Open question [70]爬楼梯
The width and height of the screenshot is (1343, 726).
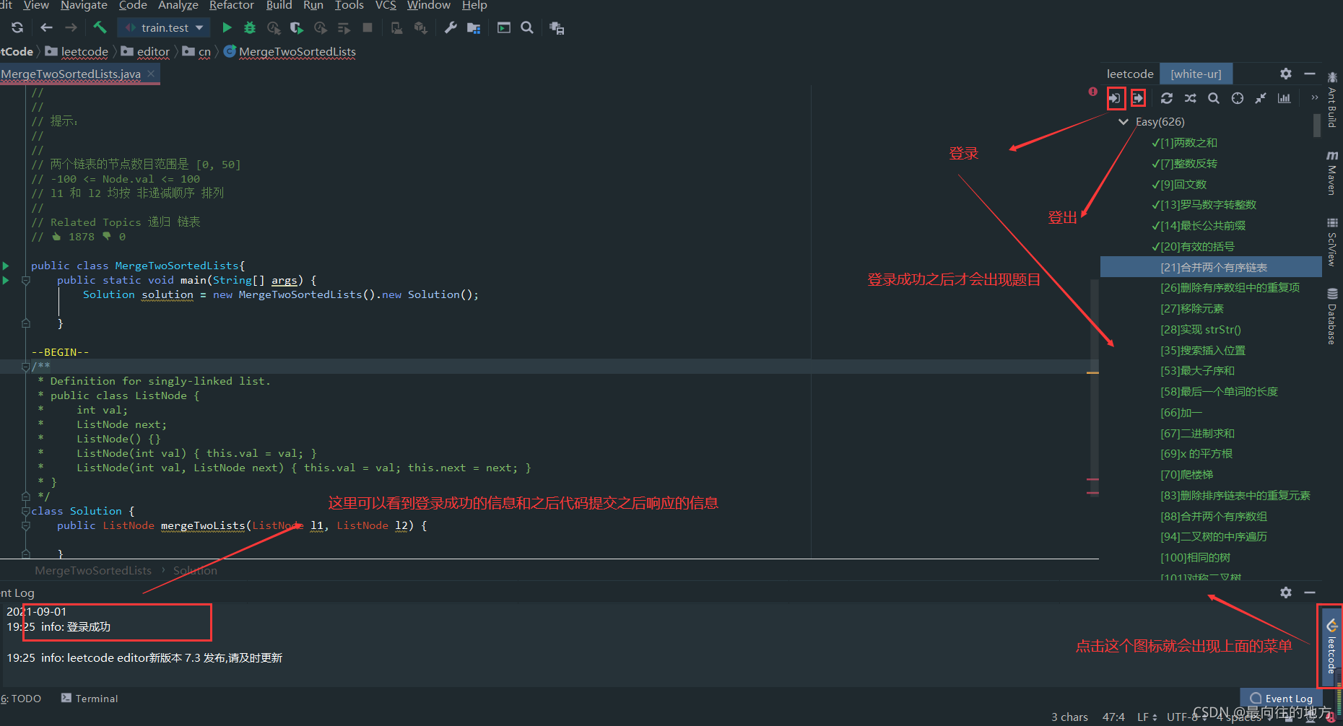1186,475
